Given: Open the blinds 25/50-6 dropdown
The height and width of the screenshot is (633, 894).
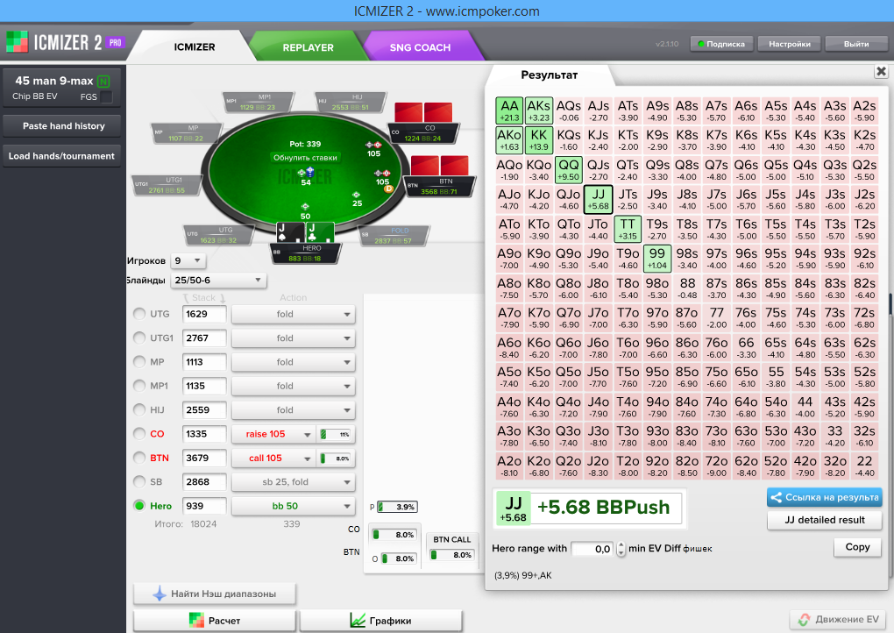Looking at the screenshot, I should click(x=218, y=280).
